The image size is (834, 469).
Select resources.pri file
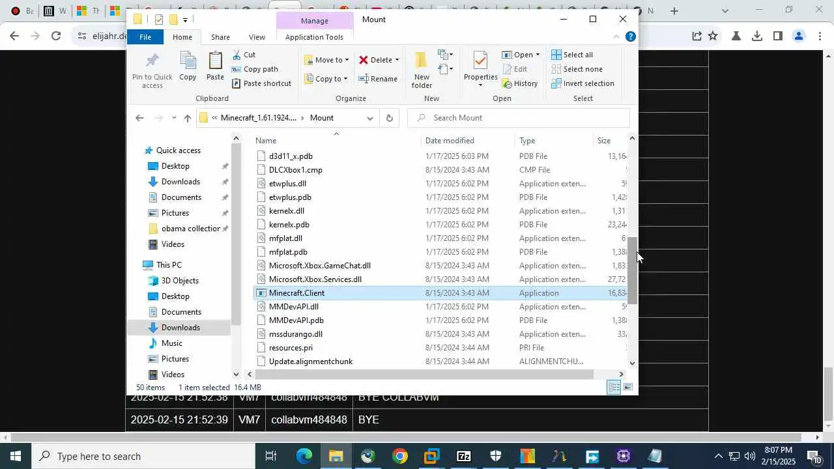[291, 348]
